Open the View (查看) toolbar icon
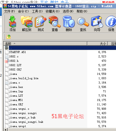116x131 pixels. [55, 24]
